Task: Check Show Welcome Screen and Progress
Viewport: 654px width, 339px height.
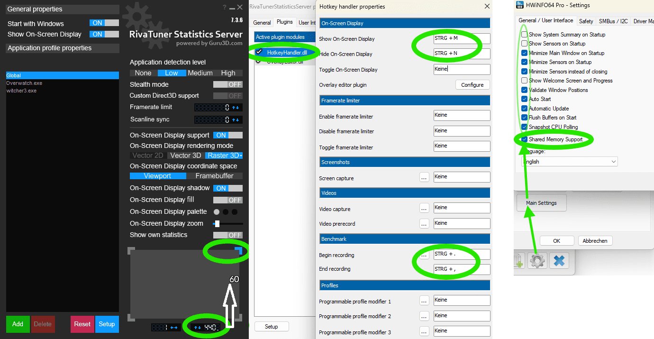Action: [x=524, y=81]
